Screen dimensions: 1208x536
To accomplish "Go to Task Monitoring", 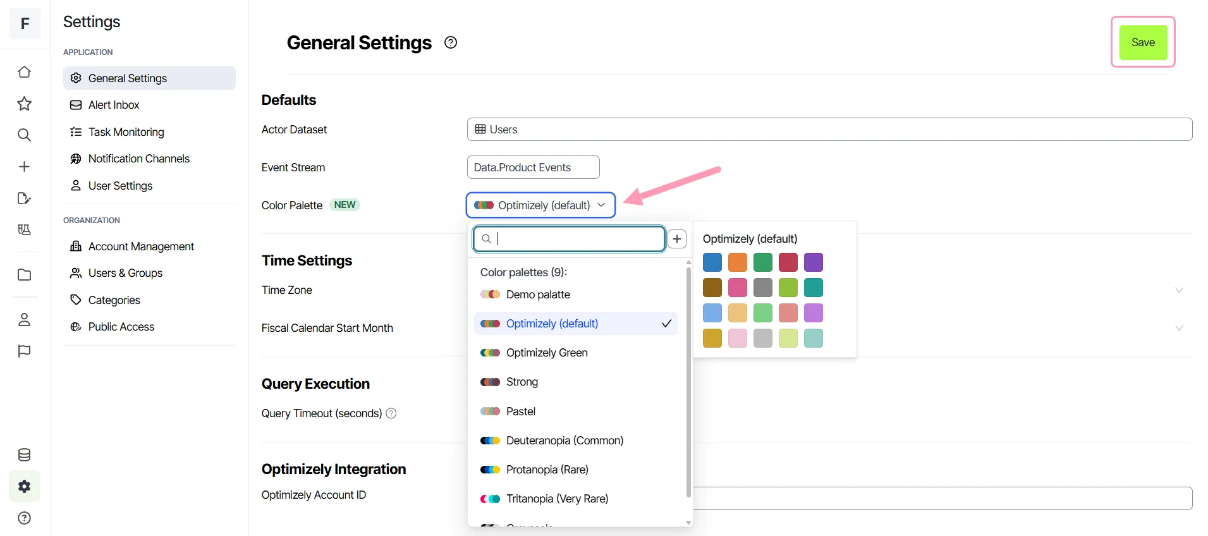I will [149, 132].
